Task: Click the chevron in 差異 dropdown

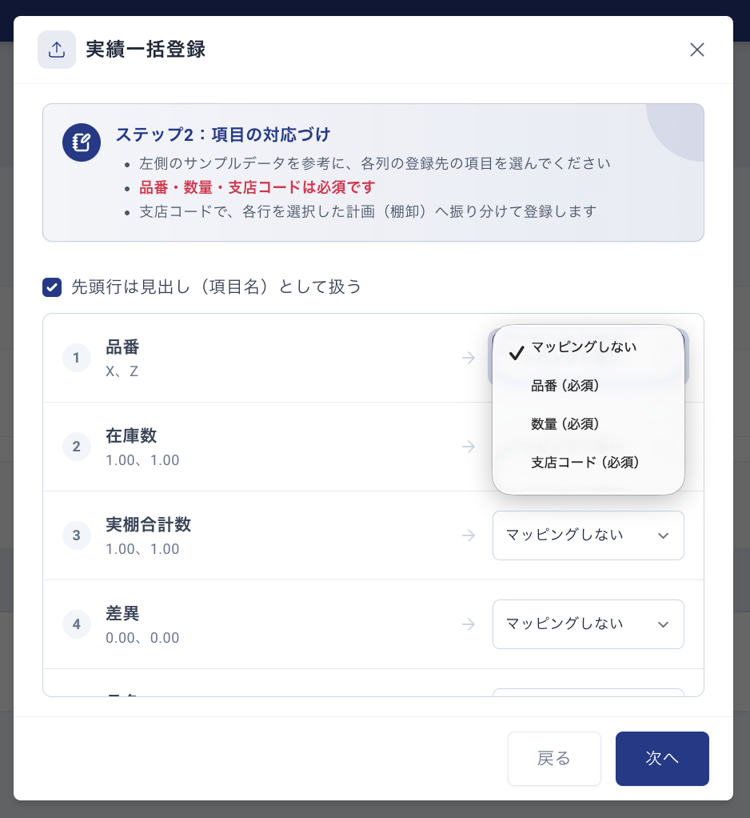Action: 663,624
